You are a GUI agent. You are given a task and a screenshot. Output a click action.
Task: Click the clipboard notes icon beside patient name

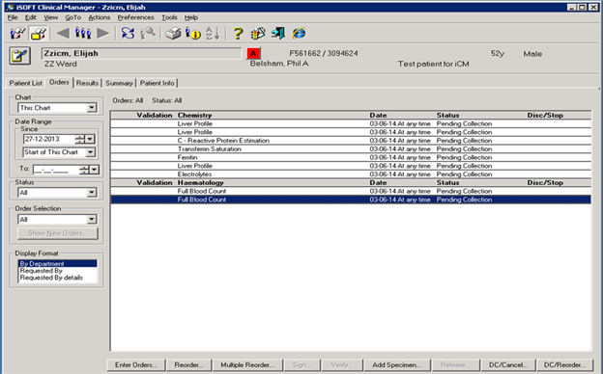coord(19,56)
